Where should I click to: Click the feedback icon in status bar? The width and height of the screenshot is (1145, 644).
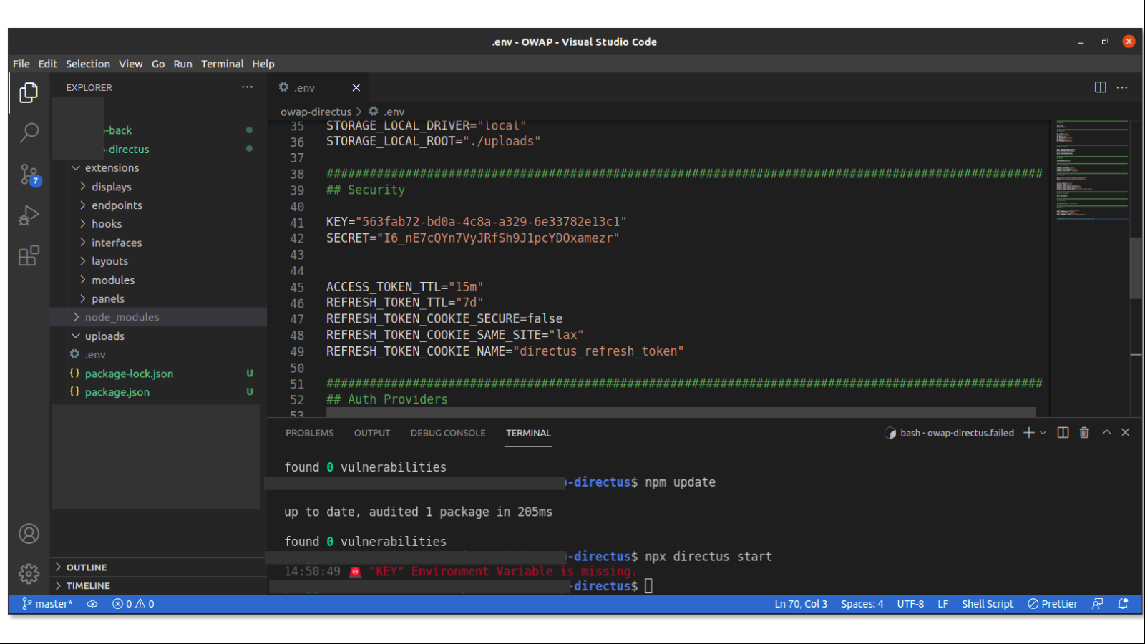(1098, 604)
